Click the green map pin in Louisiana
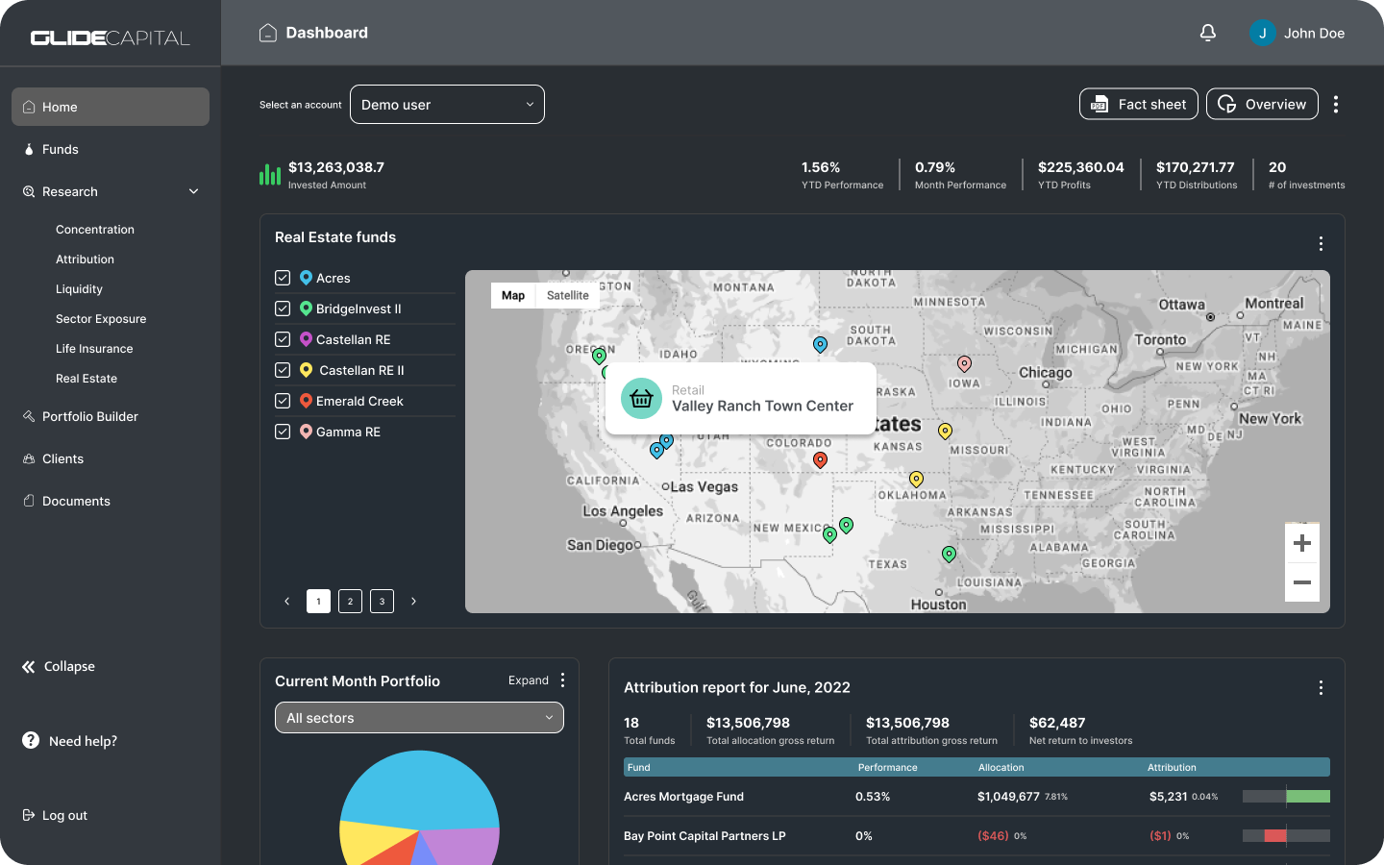 [949, 555]
